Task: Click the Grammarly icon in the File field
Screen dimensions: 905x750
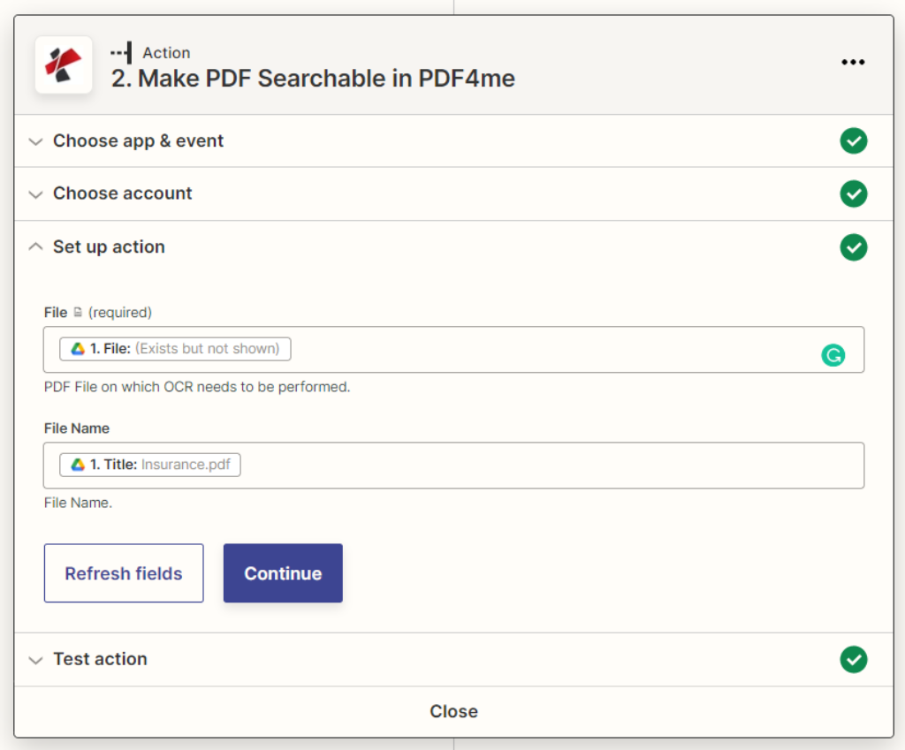Action: [x=833, y=355]
